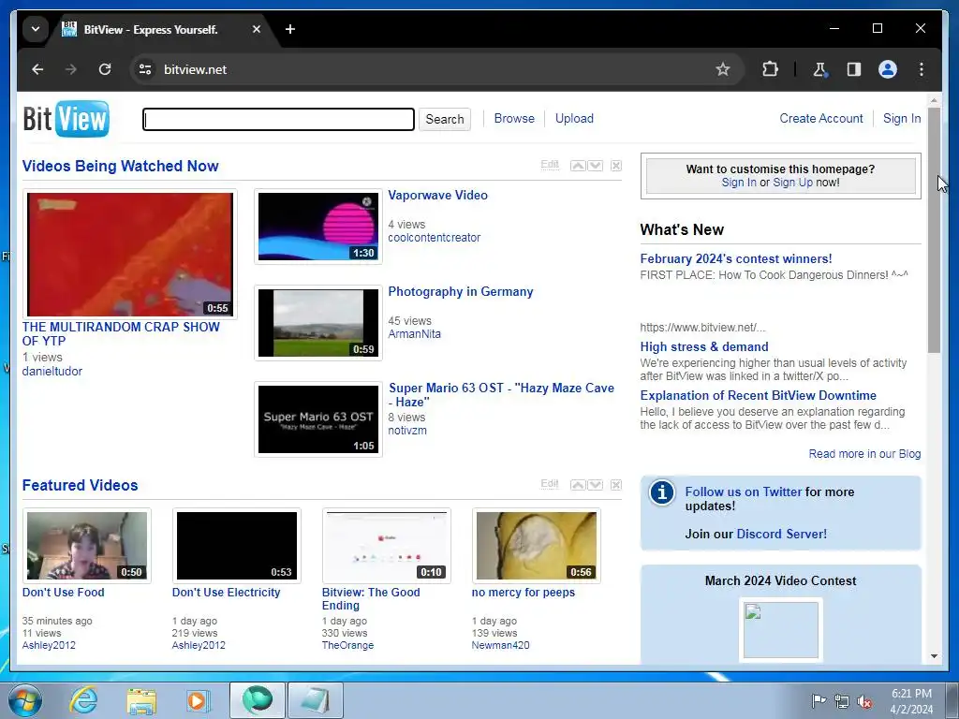The image size is (959, 719).
Task: Click the scrollbar down arrow
Action: 934,656
